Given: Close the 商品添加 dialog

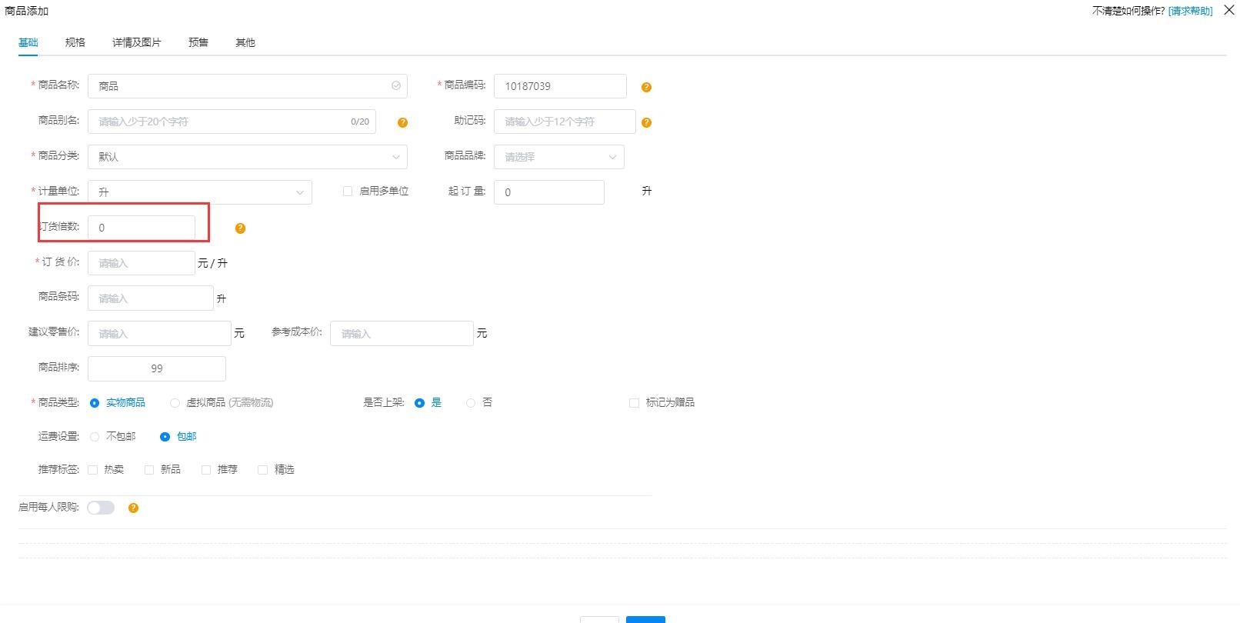Looking at the screenshot, I should tap(1228, 10).
